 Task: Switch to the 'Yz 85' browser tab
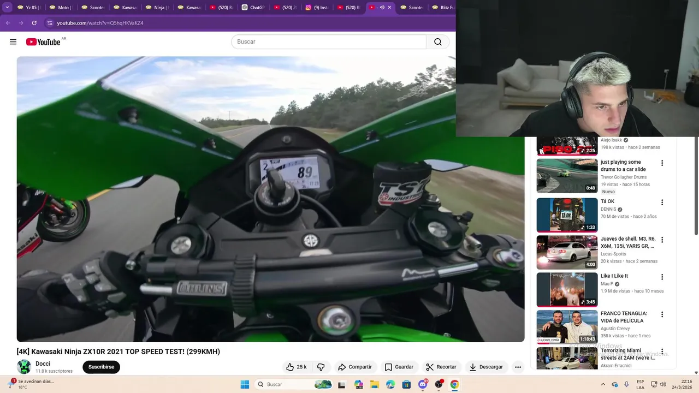(29, 8)
